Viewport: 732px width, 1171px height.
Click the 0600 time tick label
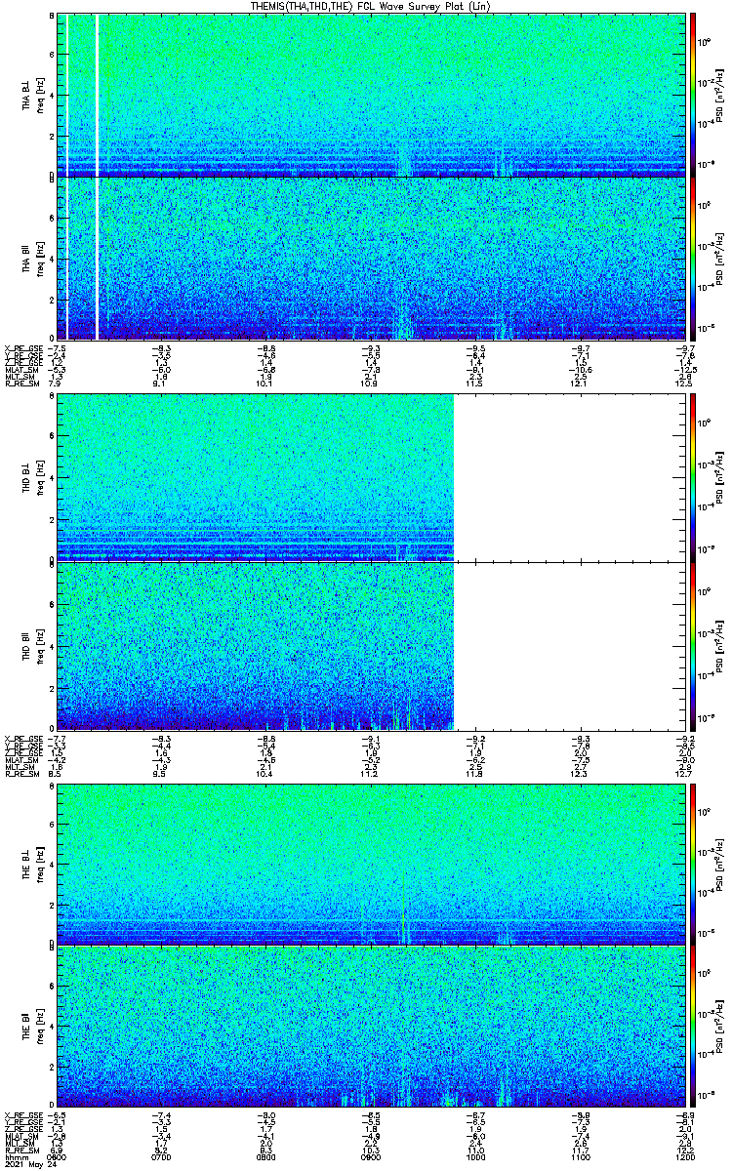click(57, 1155)
